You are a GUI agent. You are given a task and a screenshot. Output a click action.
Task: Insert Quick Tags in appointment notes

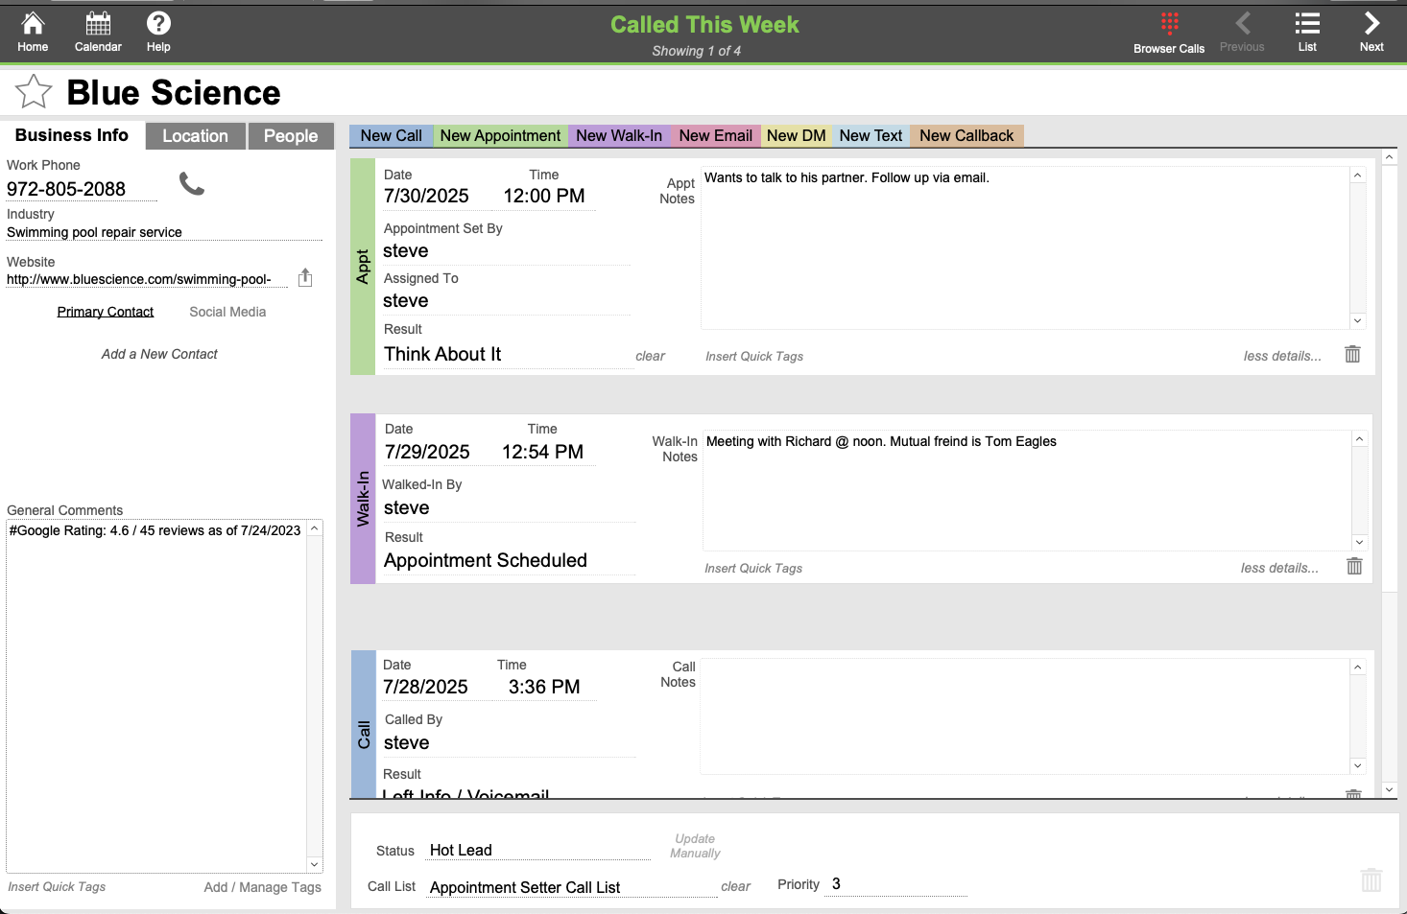click(x=754, y=356)
